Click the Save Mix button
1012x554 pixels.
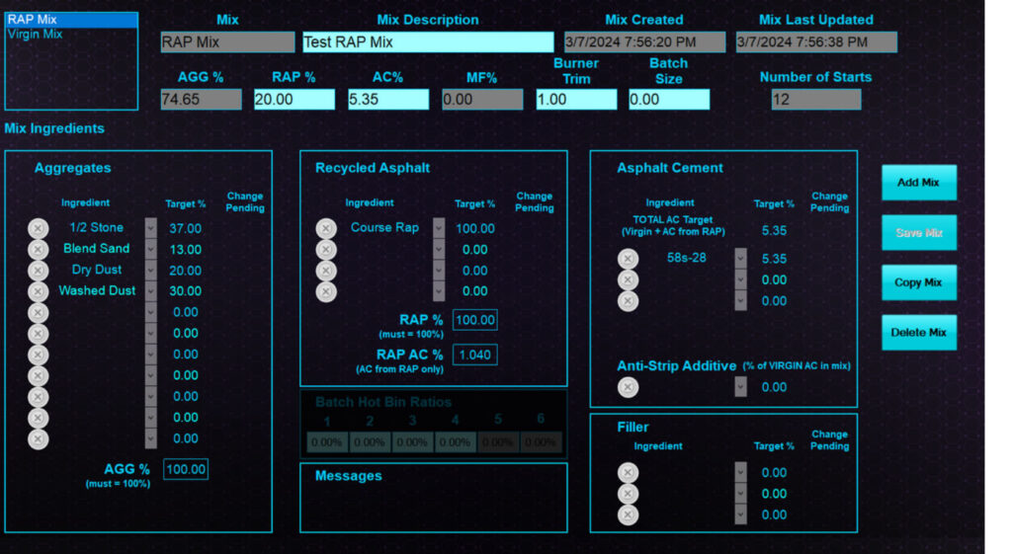point(919,233)
